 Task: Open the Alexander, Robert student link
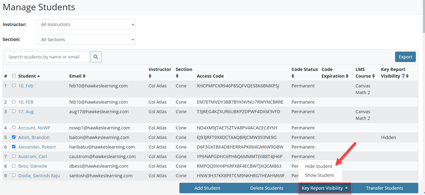pos(37,147)
